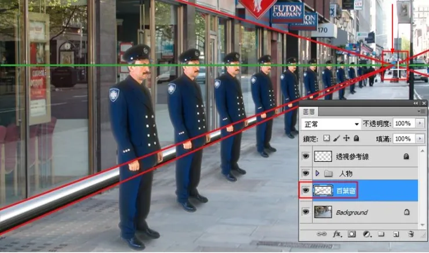429x253 pixels.
Task: Click the Background layer name
Action: [x=352, y=212]
